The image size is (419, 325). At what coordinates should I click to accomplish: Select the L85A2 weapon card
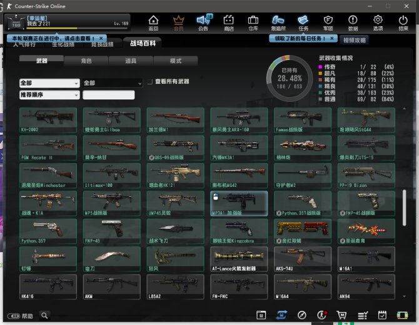[x=175, y=287]
